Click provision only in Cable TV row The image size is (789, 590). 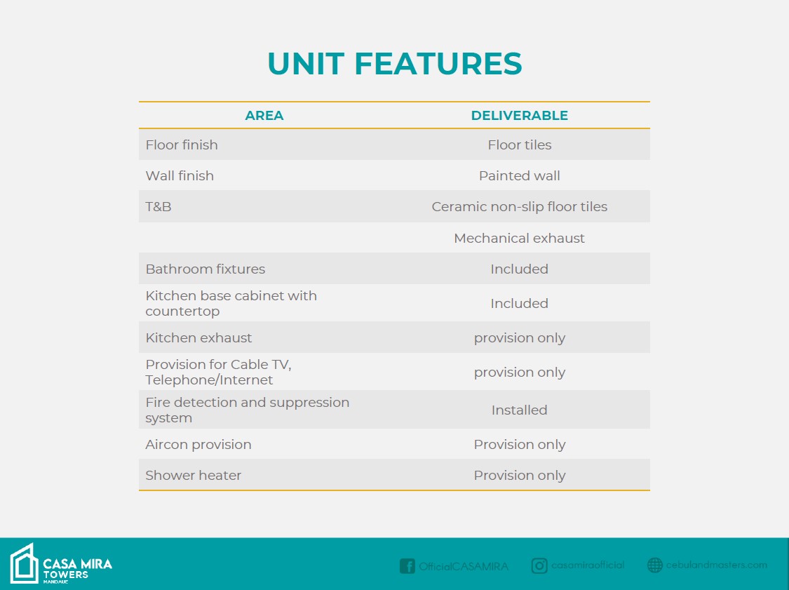pyautogui.click(x=519, y=373)
